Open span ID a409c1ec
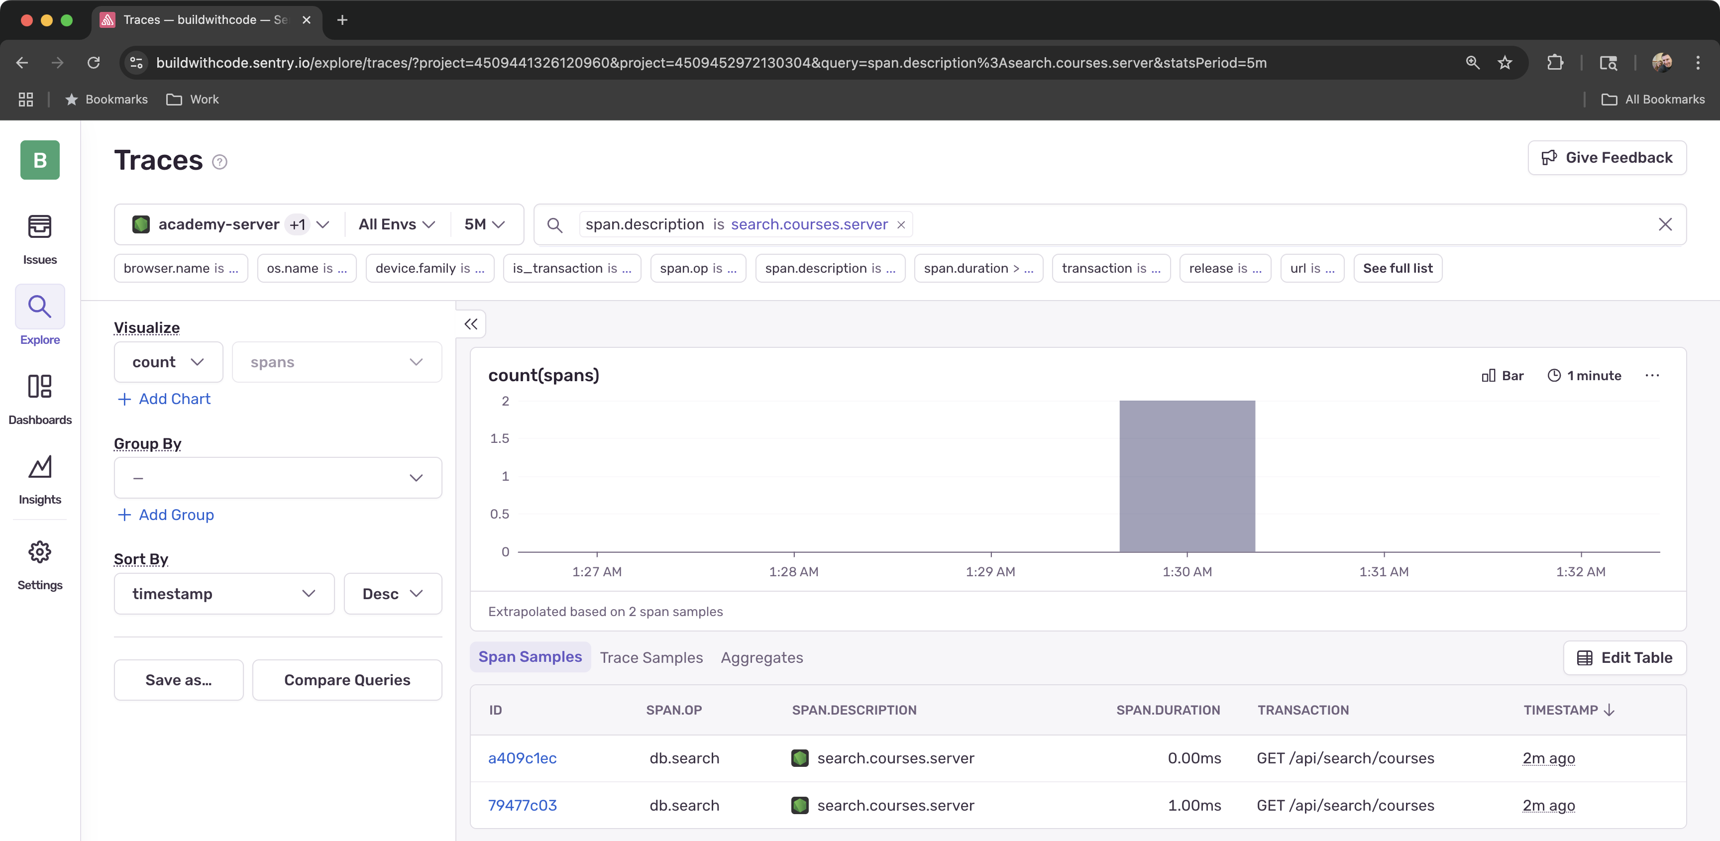 point(522,758)
